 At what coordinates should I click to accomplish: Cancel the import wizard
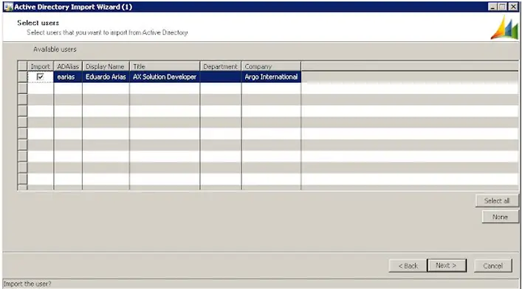[x=492, y=265]
